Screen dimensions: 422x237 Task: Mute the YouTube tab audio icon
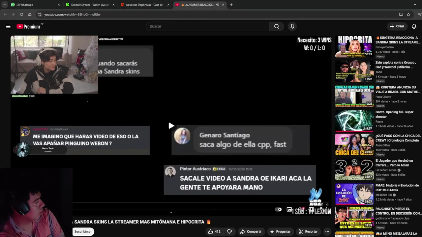pyautogui.click(x=217, y=5)
